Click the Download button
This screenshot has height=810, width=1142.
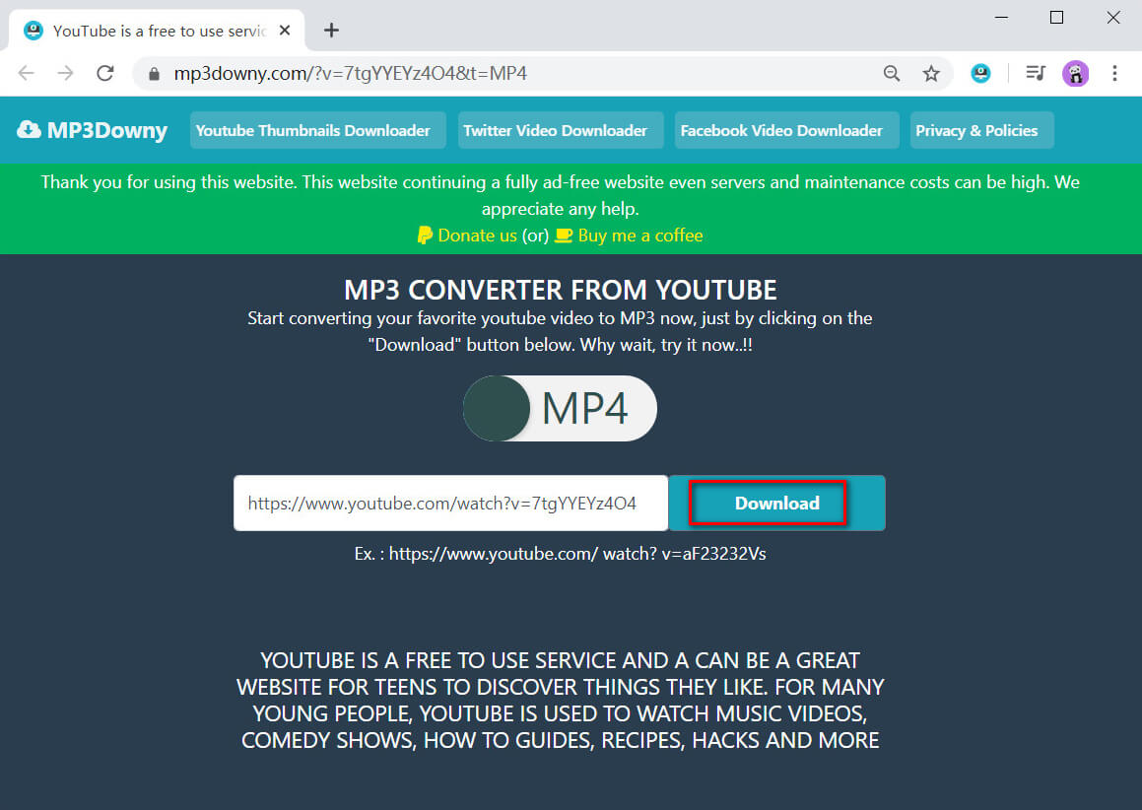click(x=777, y=504)
